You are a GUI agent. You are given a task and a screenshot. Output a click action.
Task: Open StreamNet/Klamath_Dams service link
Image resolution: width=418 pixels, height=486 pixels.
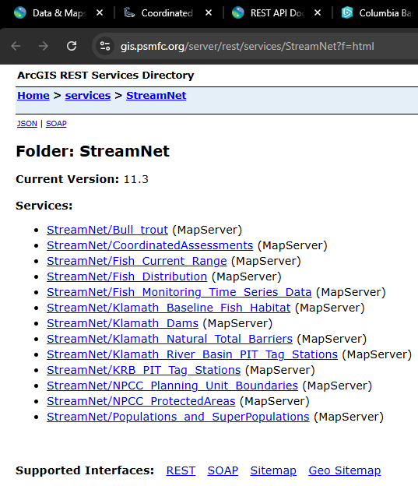122,323
